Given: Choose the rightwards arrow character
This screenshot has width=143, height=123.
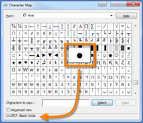Looking at the screenshot, I should click(44, 26).
